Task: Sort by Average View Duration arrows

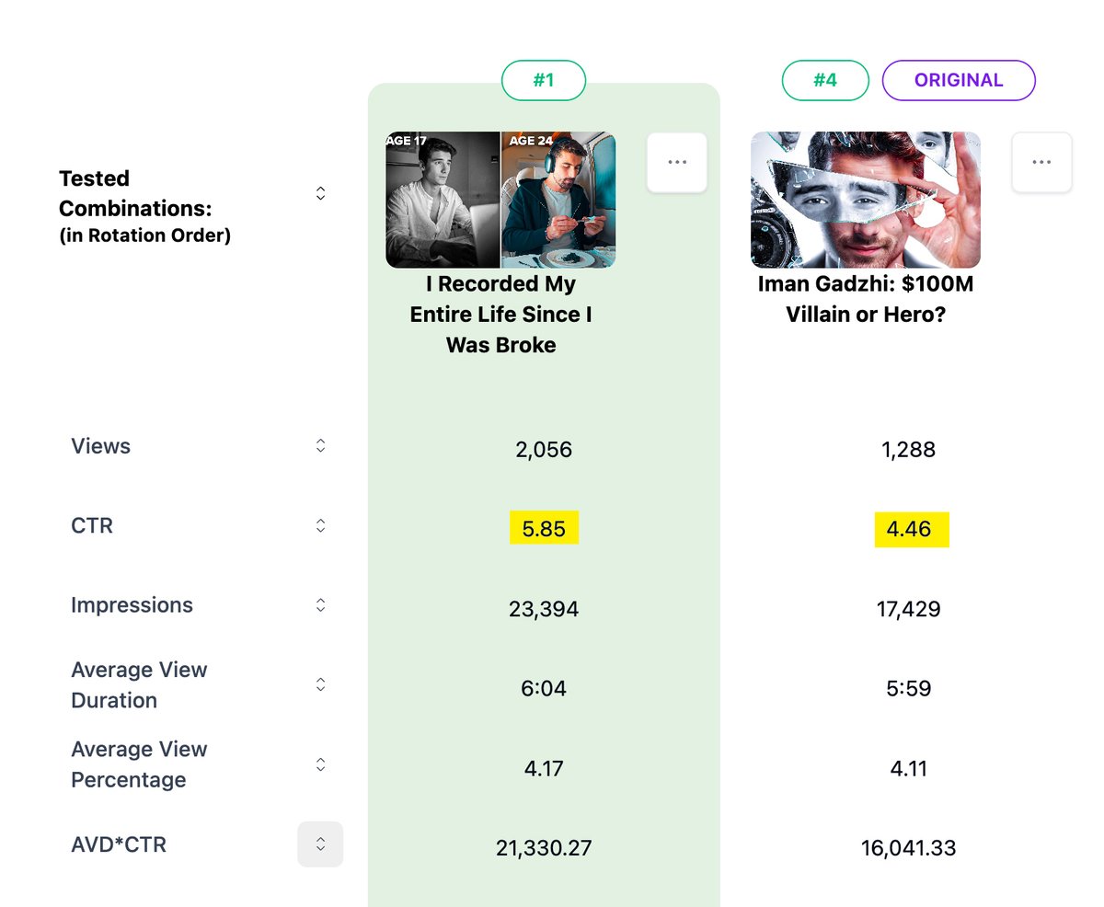Action: (320, 684)
